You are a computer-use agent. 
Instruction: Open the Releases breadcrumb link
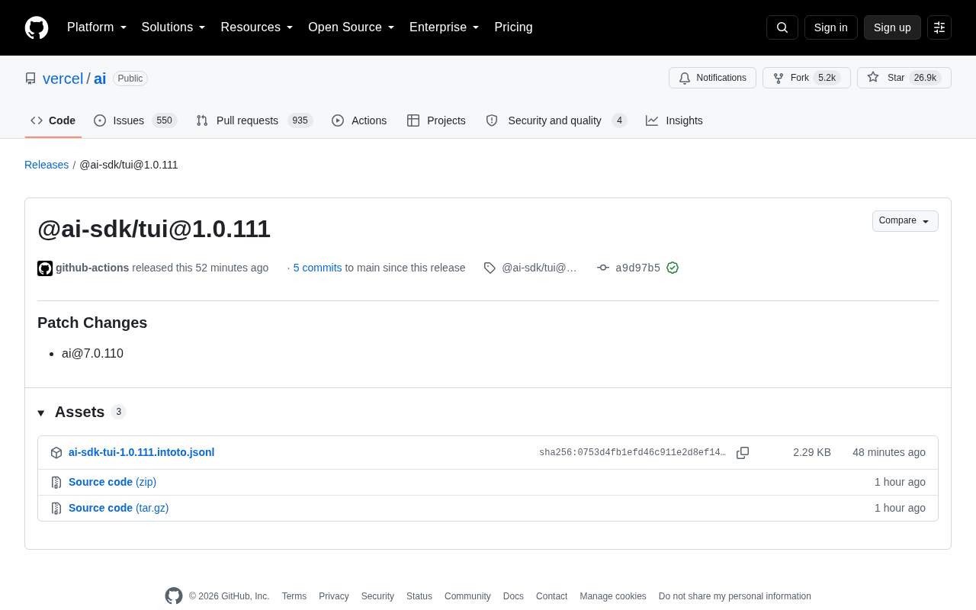point(47,165)
